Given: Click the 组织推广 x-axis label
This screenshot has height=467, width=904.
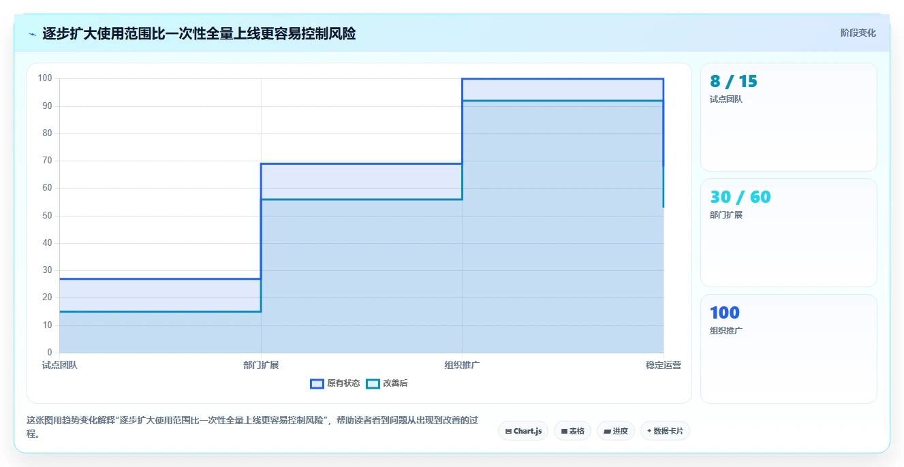Looking at the screenshot, I should tap(463, 365).
